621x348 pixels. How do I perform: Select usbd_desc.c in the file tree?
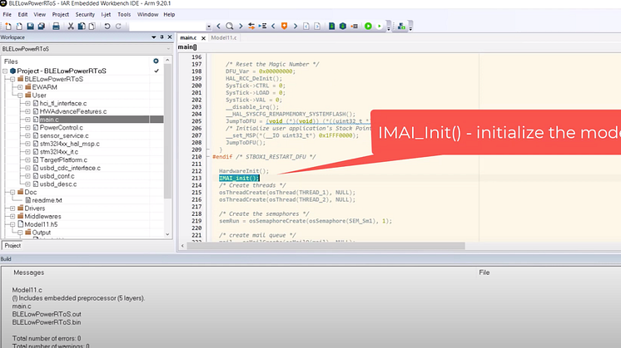(58, 184)
